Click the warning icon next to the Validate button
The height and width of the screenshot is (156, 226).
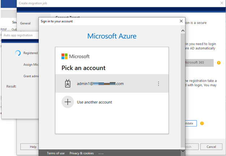[x=202, y=123]
